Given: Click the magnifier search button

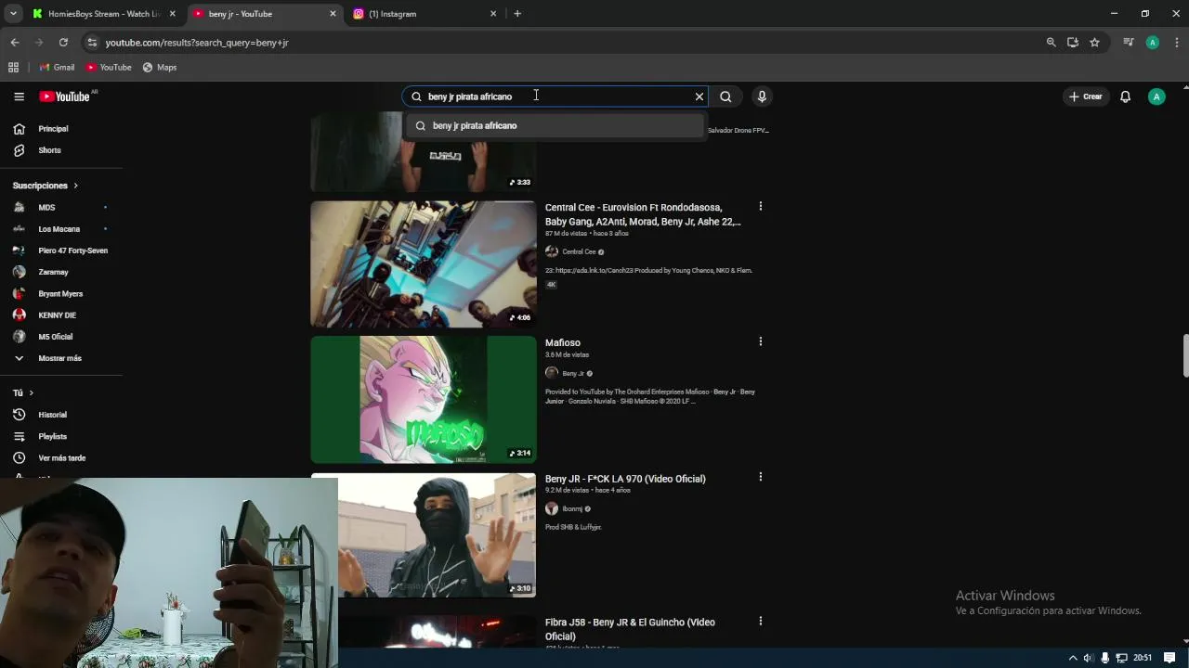Looking at the screenshot, I should click(725, 96).
